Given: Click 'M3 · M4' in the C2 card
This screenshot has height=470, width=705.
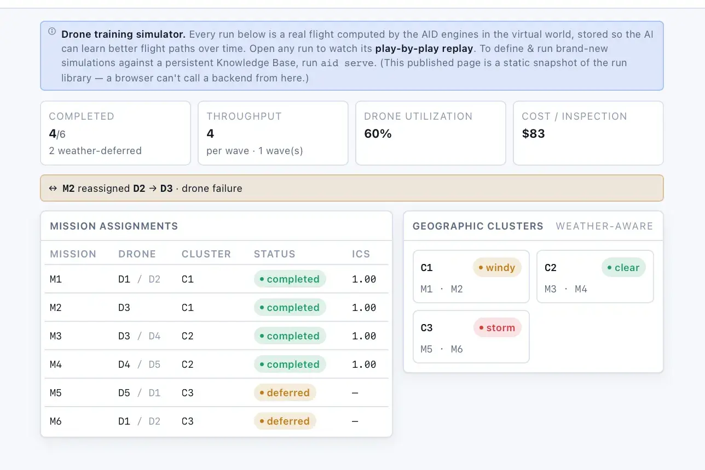Looking at the screenshot, I should (x=566, y=289).
